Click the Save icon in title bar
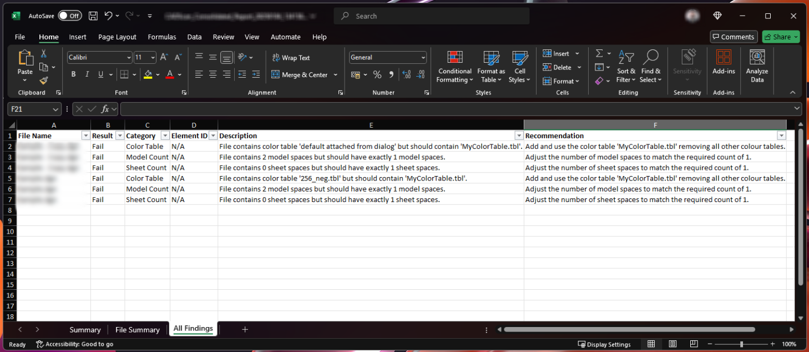 click(x=93, y=16)
